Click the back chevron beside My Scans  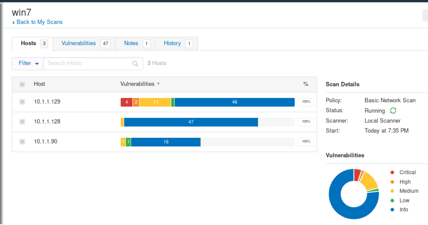(x=13, y=22)
